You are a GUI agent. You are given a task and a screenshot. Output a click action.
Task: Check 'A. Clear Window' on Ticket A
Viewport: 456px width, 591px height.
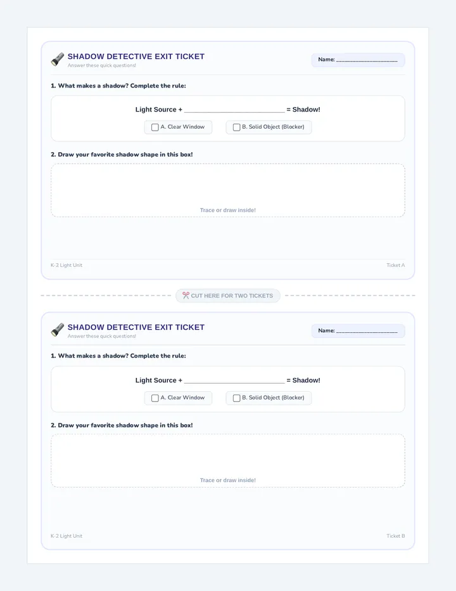pyautogui.click(x=155, y=127)
